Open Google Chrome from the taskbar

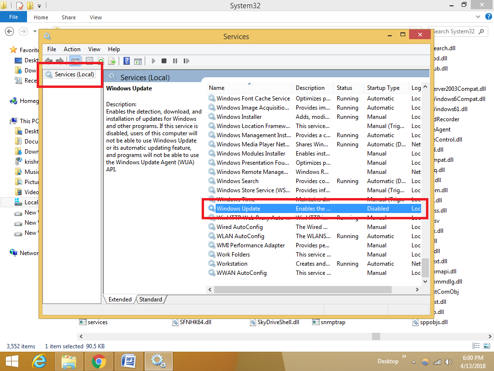98,361
